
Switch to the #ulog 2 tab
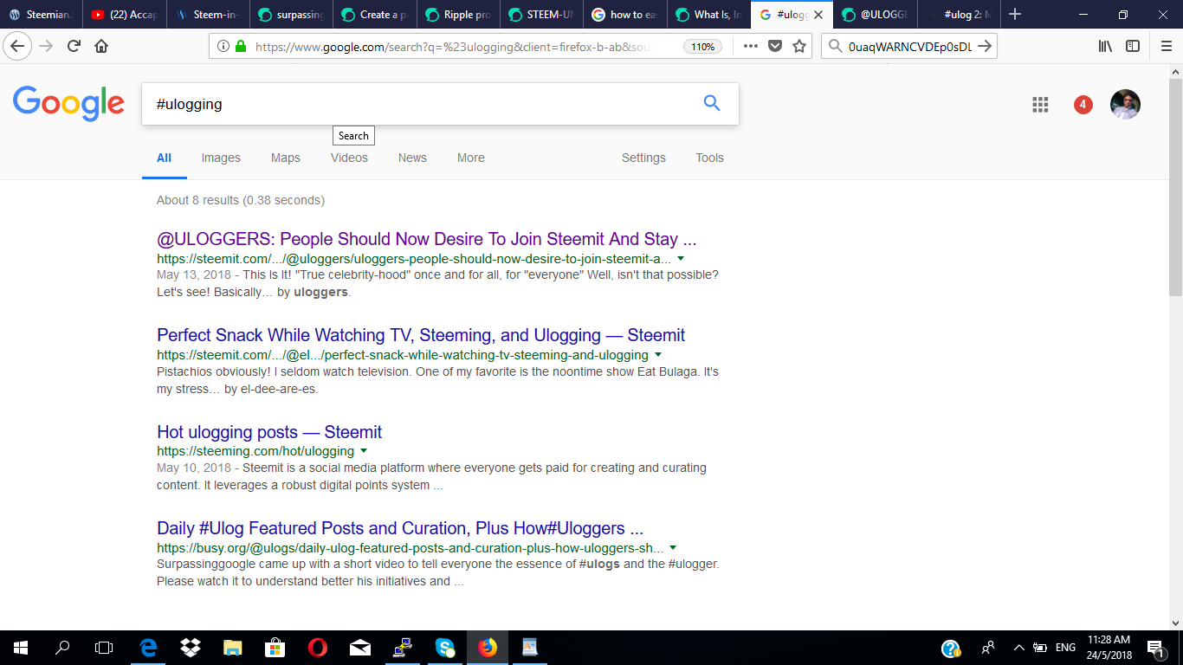click(x=958, y=15)
